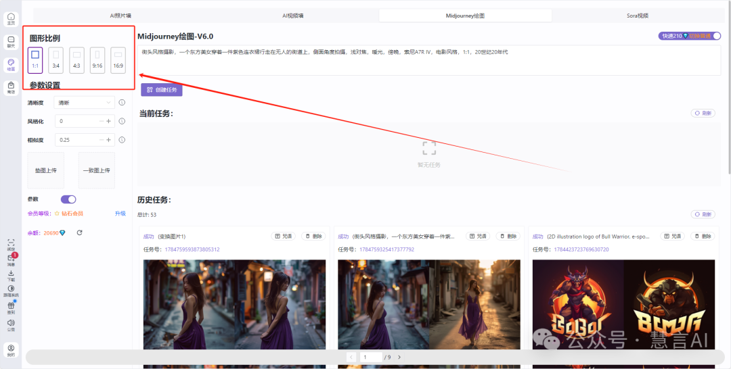
Task: Increase 风格化 value with plus button
Action: 108,121
